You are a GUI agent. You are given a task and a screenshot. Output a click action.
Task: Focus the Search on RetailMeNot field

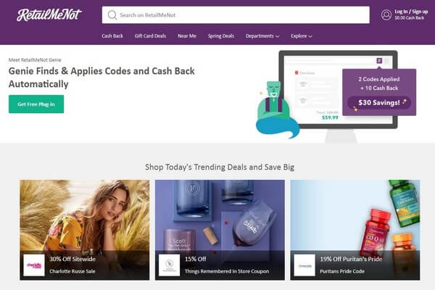(x=236, y=15)
